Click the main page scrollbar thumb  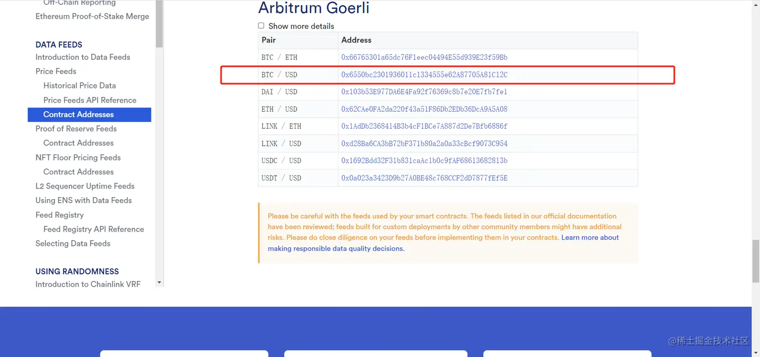(x=755, y=261)
